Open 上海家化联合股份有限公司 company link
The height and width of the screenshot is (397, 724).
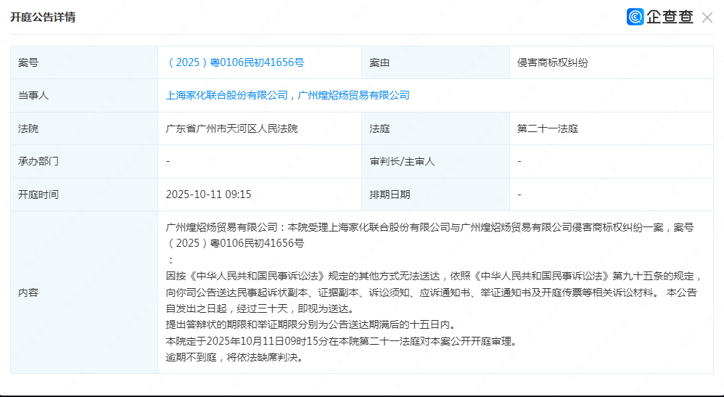coord(227,95)
